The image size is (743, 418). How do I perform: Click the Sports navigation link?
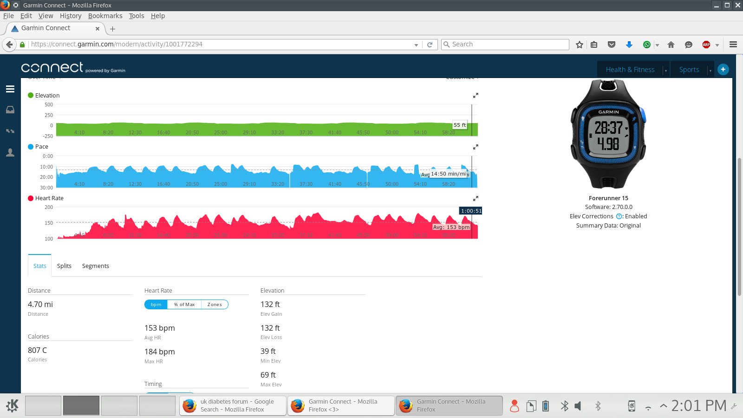tap(689, 70)
